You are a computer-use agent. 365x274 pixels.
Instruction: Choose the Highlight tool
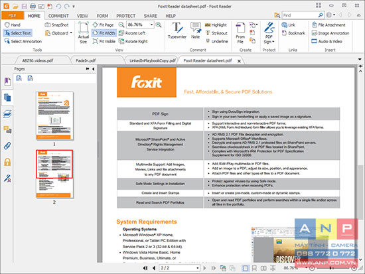pyautogui.click(x=216, y=25)
